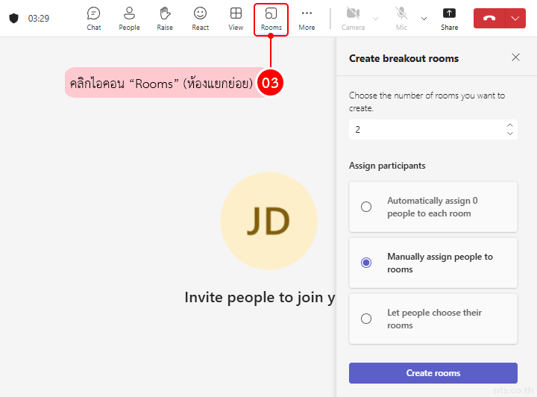Select Automatically assign people option

[x=366, y=207]
